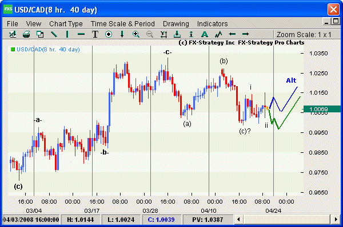Image resolution: width=343 pixels, height=227 pixels.
Task: Click the L: 1.0024 status field
Action: click(121, 220)
